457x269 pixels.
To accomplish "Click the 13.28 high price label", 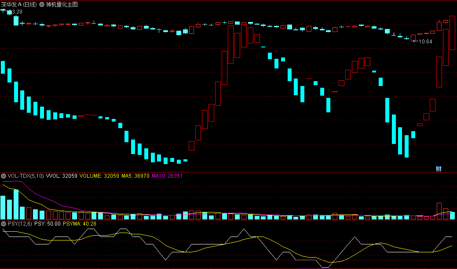I will pyautogui.click(x=15, y=12).
